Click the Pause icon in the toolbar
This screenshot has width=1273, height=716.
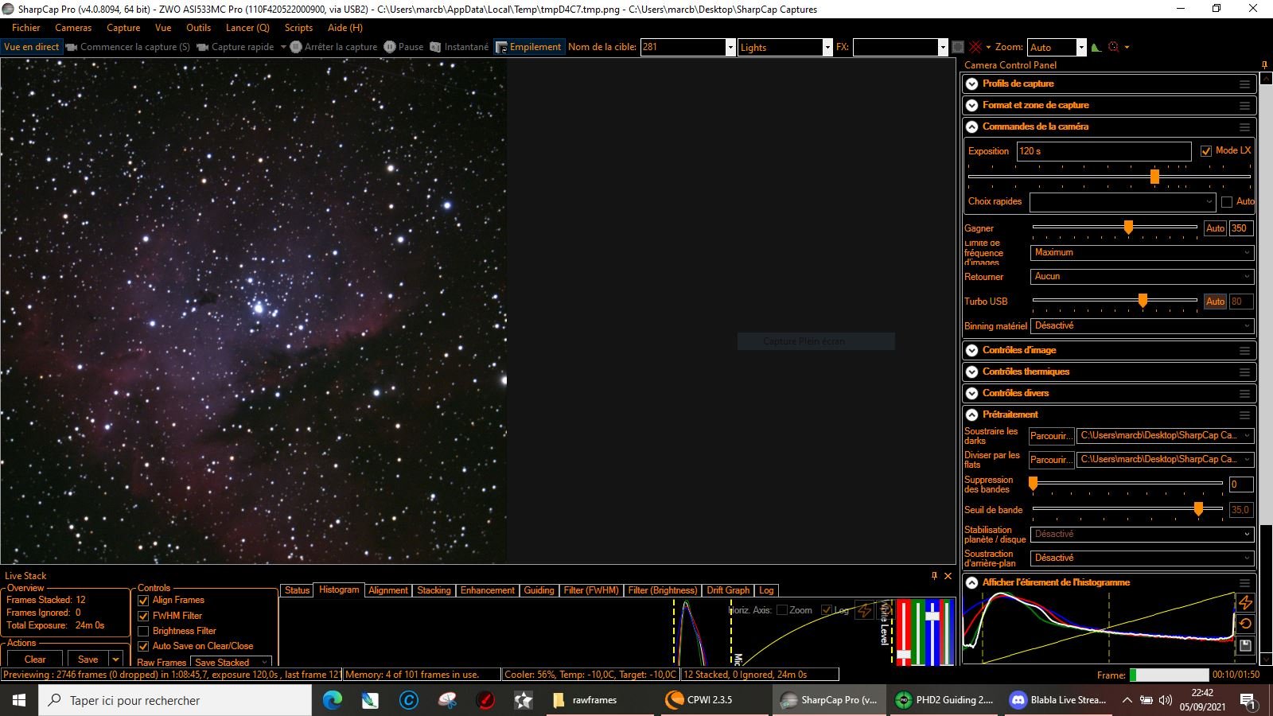[x=390, y=47]
